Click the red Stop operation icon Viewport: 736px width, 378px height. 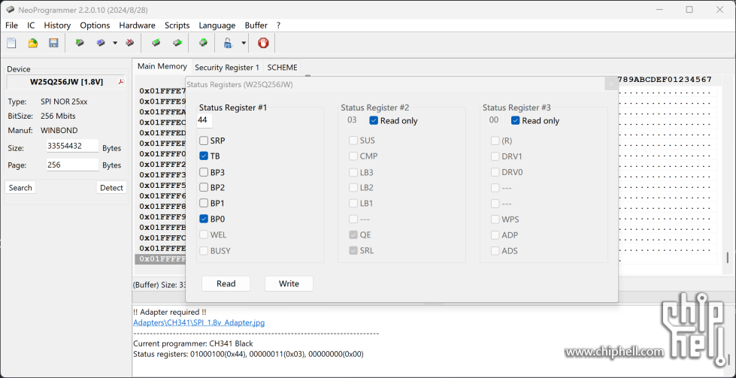[263, 43]
